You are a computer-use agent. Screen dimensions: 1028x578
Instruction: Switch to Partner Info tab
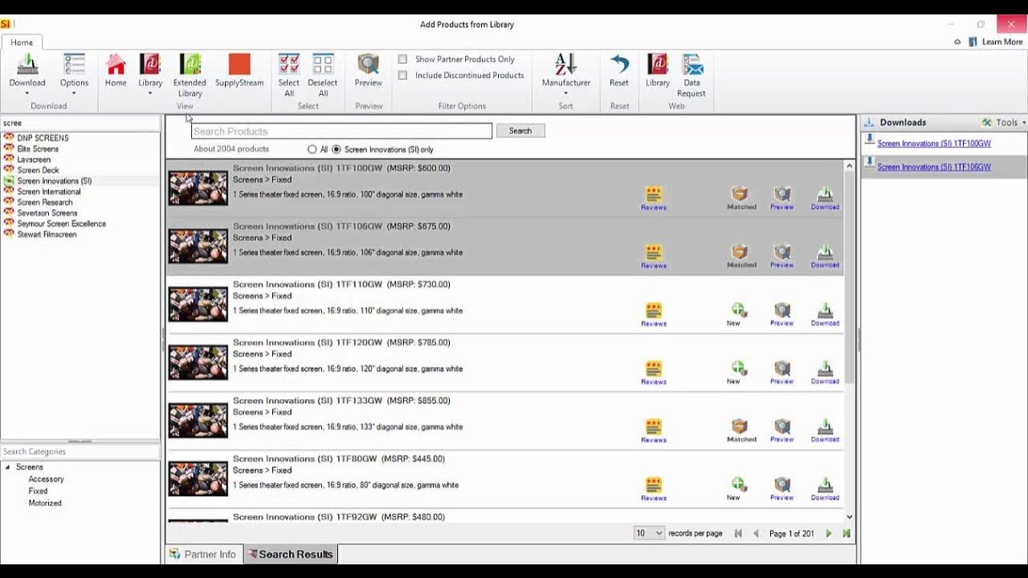coord(202,554)
